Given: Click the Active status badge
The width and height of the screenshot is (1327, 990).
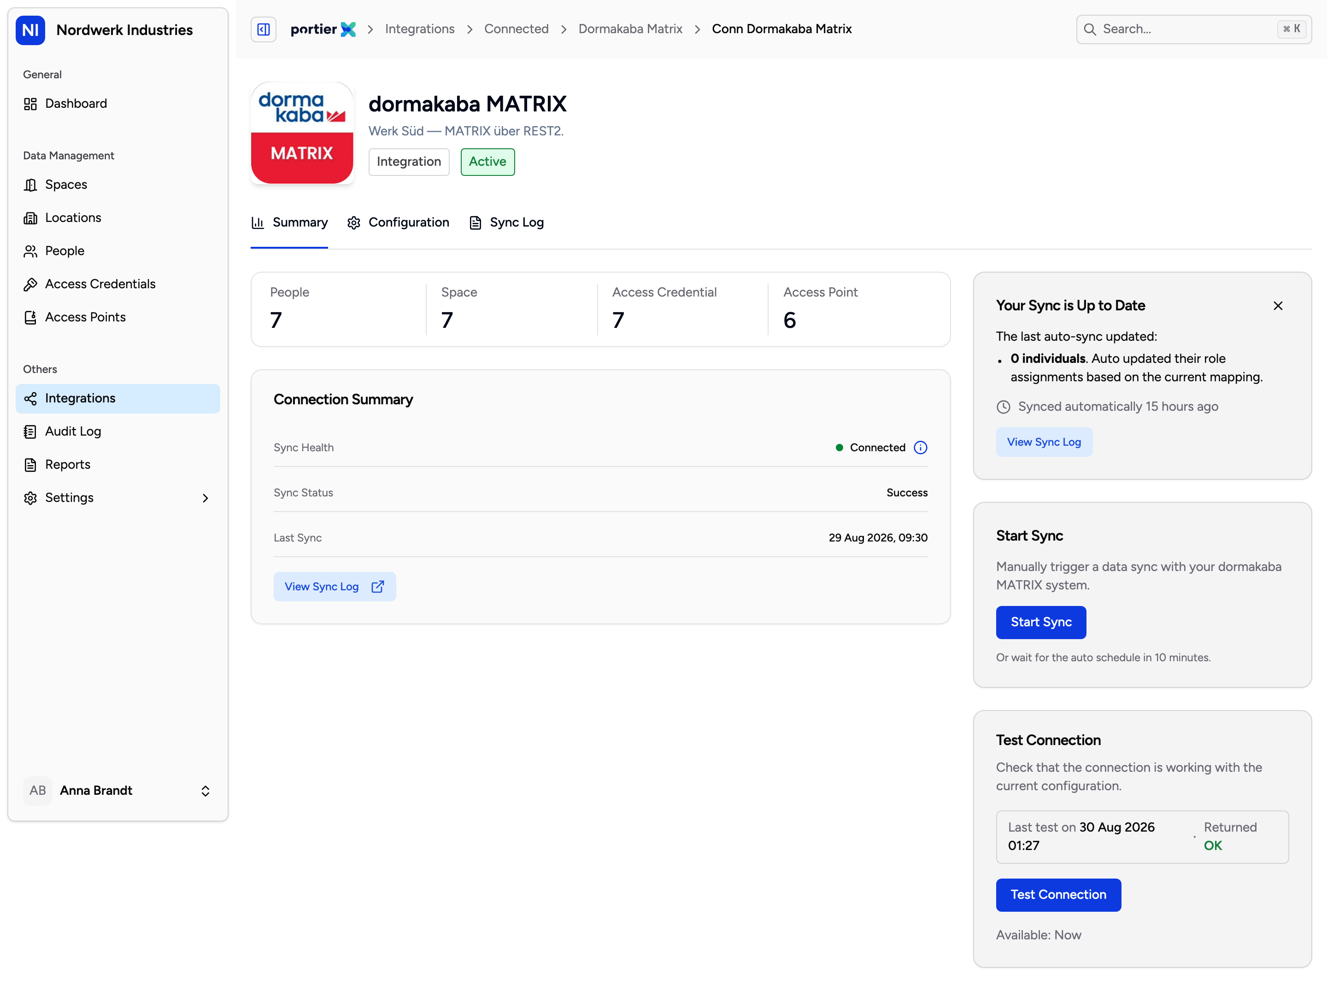Looking at the screenshot, I should (x=487, y=162).
